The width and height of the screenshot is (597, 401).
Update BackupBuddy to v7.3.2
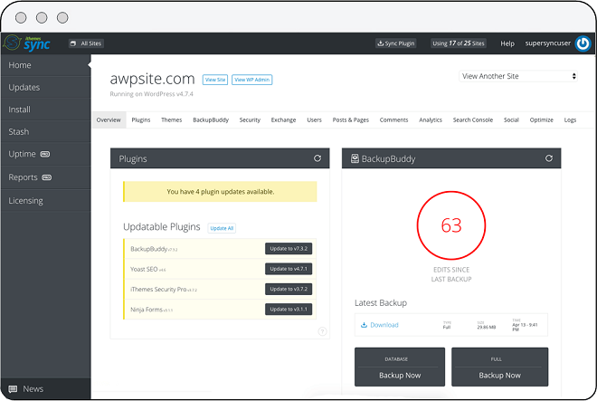(289, 249)
